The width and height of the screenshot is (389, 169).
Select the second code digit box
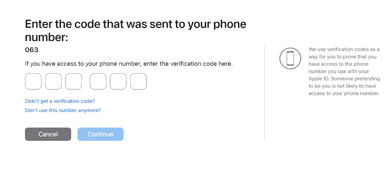(53, 81)
